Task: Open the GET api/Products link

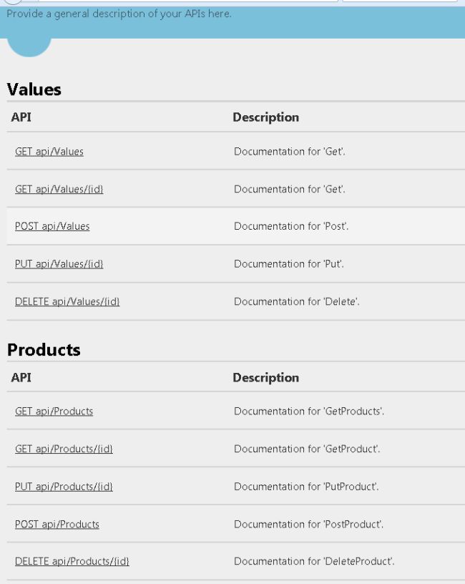Action: (x=54, y=412)
